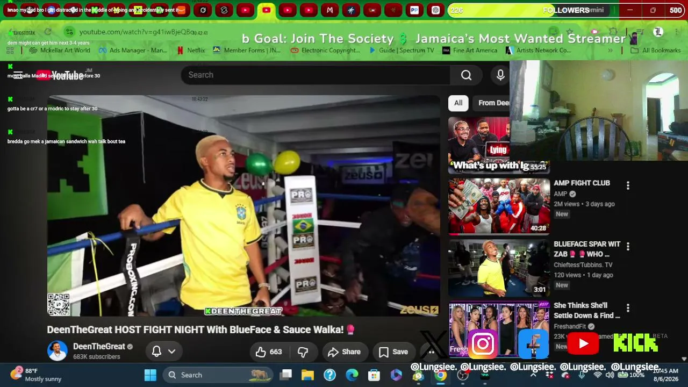View site information icon beside the URL

click(x=68, y=32)
